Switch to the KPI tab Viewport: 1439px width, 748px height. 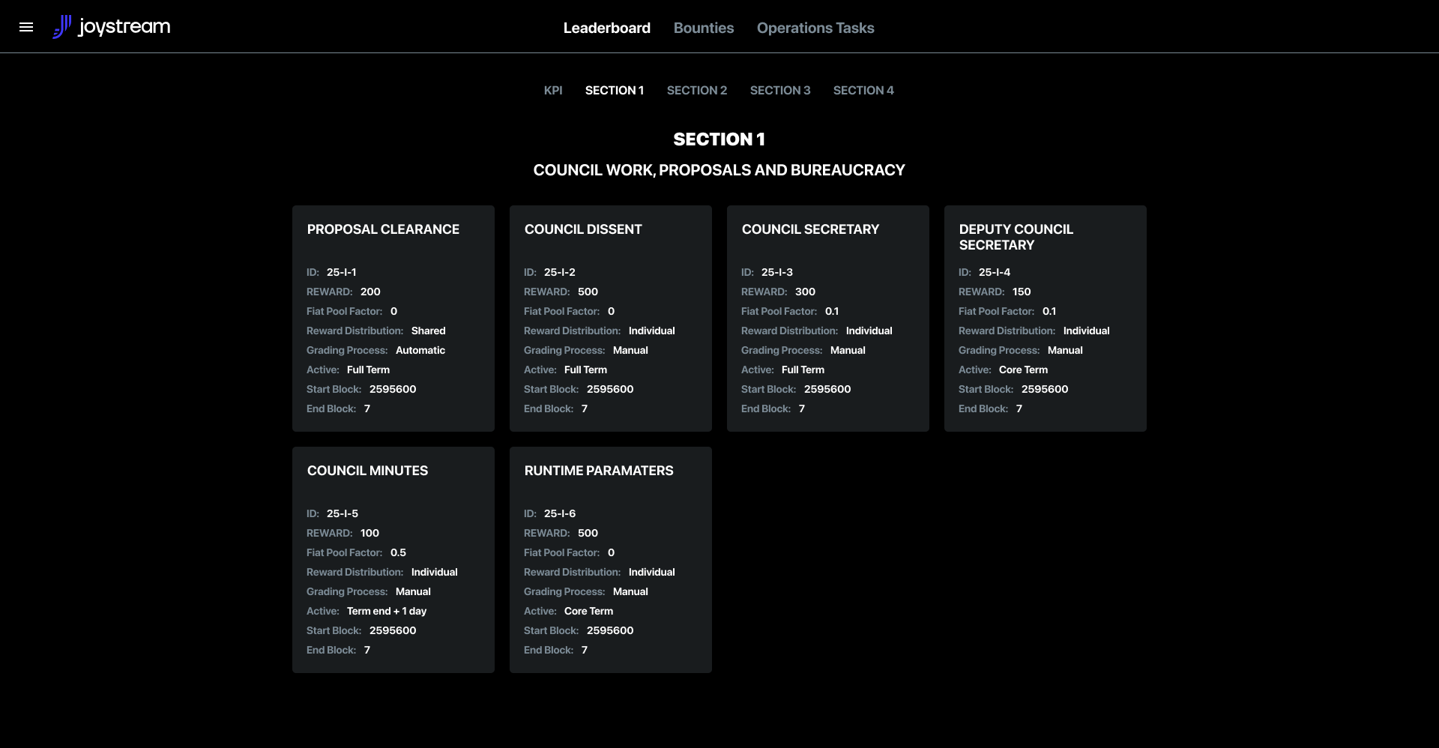click(x=553, y=90)
